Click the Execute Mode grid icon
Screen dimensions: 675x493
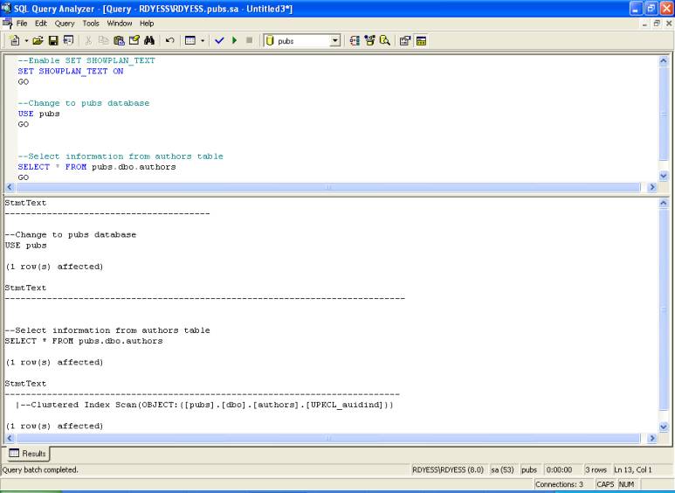[190, 40]
